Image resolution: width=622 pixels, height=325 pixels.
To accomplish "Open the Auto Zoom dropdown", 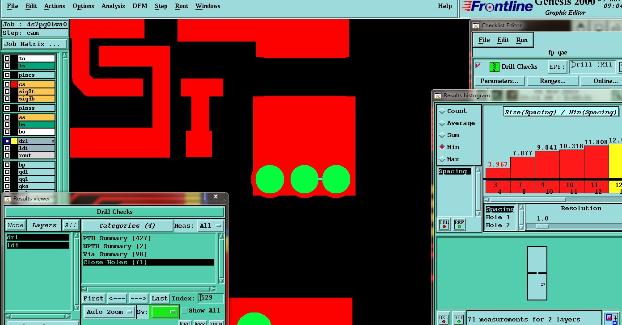I will pyautogui.click(x=109, y=312).
